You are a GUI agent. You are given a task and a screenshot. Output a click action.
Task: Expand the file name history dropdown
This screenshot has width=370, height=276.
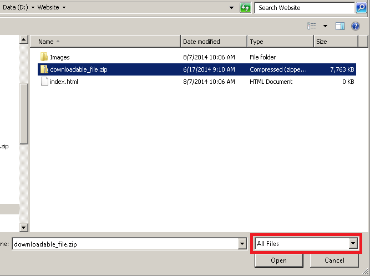click(242, 244)
